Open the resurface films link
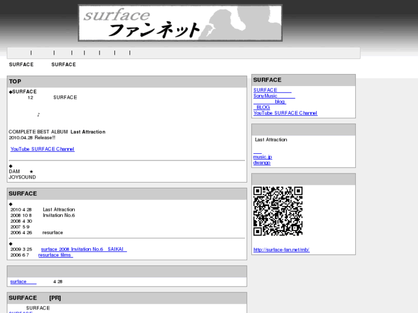 [x=55, y=255]
